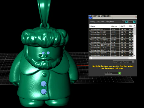Click the horizontal scroll-left arrow
The width and height of the screenshot is (144, 108).
click(91, 58)
